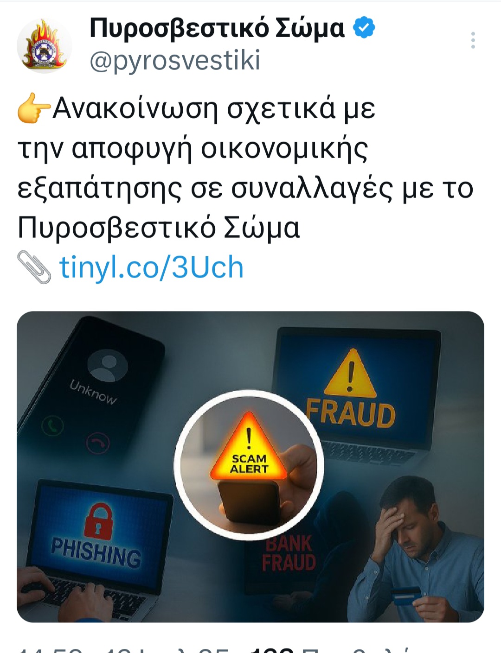
Task: Click the yellow warning triangle above FRAUD
Action: 350,374
